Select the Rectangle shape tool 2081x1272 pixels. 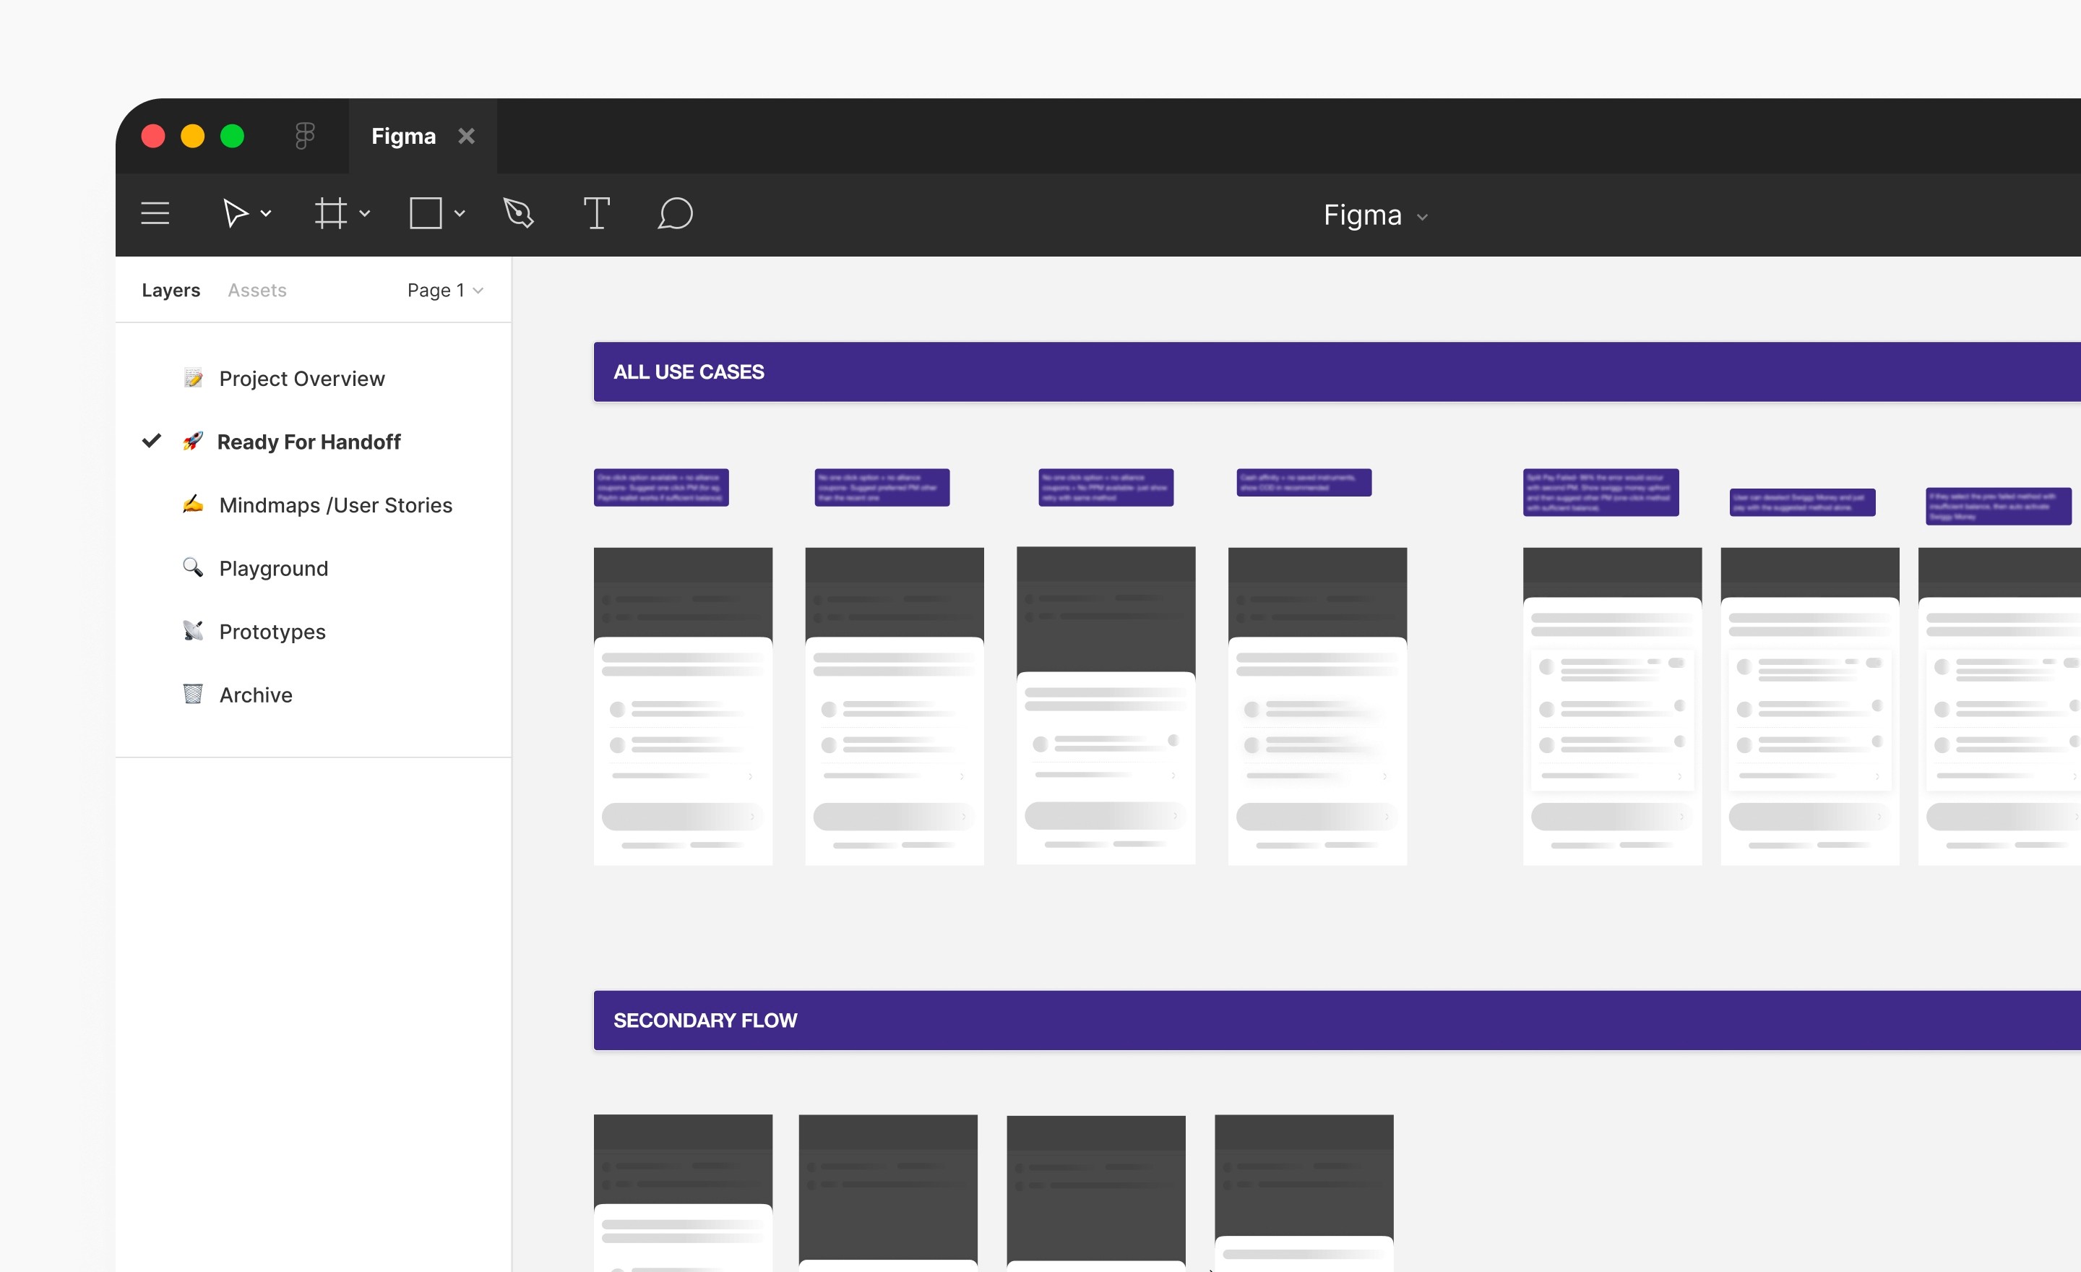(x=426, y=214)
